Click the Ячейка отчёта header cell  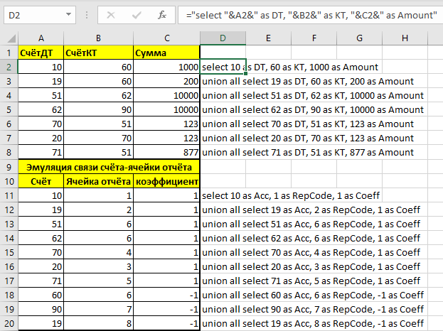(x=98, y=181)
